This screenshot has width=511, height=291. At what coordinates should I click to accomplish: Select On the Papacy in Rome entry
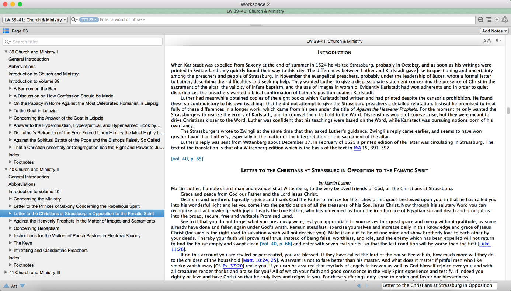pos(86,103)
